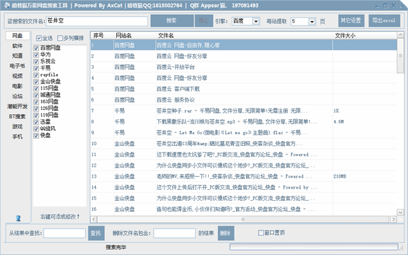Select result row 苍井空种子.rar
Image resolution: width=408 pixels, height=255 pixels.
click(x=244, y=111)
